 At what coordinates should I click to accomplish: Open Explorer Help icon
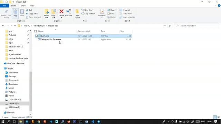(x=219, y=6)
